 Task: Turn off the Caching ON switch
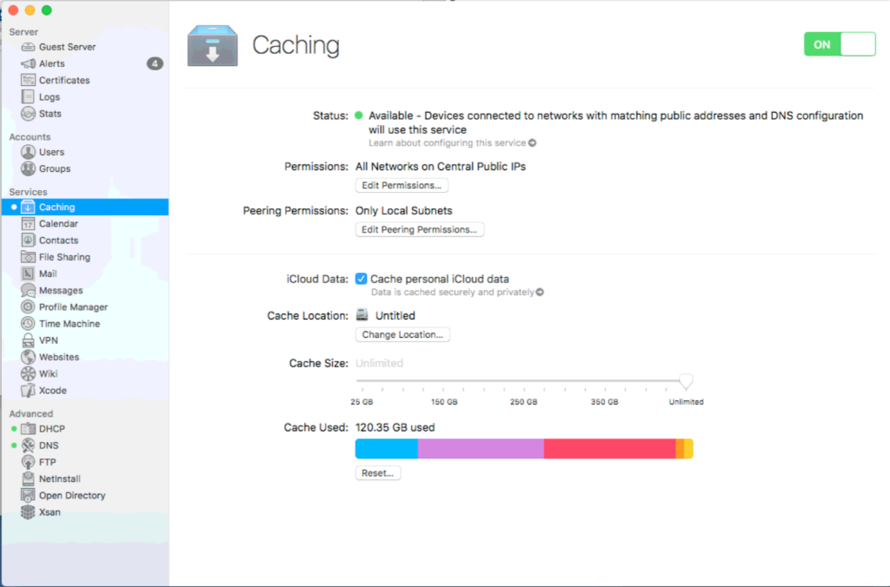[x=840, y=44]
